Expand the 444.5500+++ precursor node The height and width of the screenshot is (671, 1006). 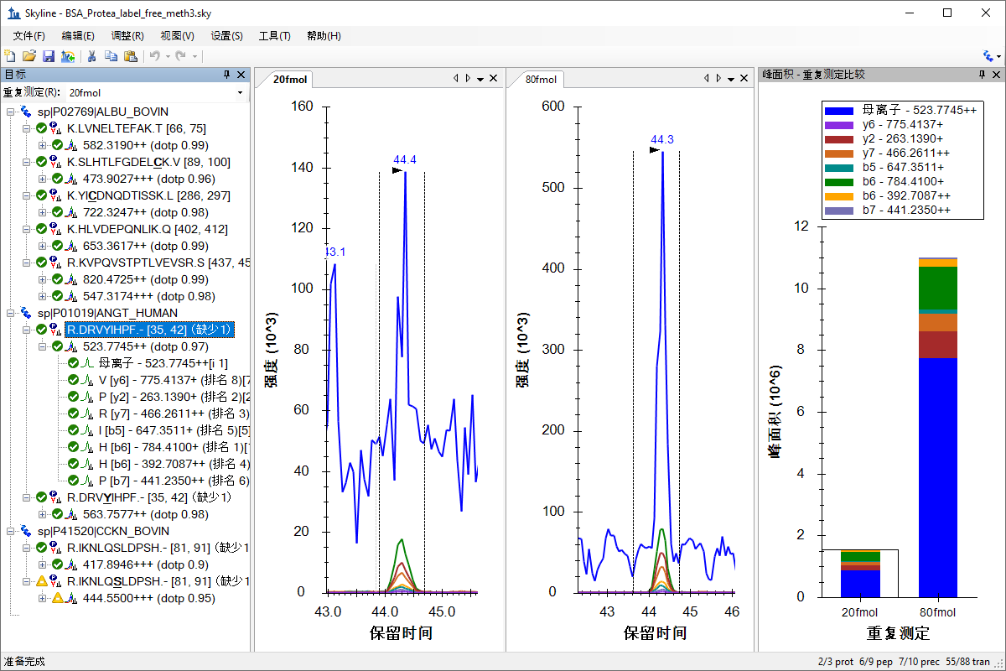[43, 598]
